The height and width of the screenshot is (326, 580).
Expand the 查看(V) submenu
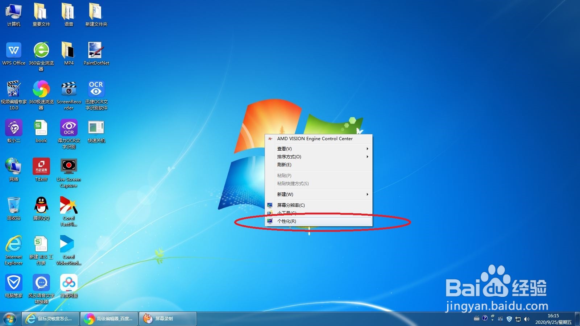[x=319, y=149]
